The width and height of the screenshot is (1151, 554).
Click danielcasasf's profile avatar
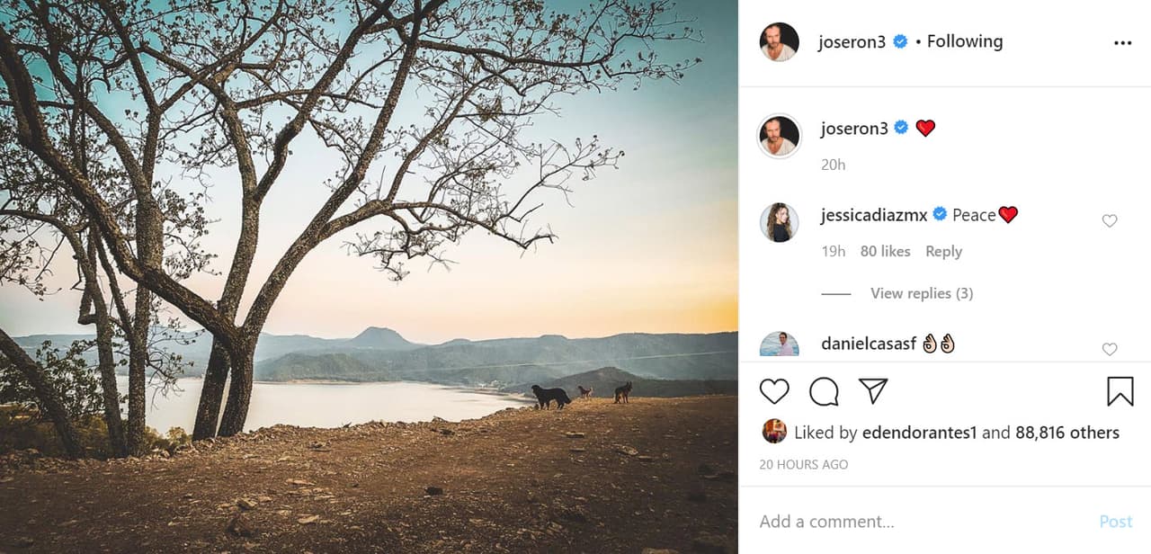(x=779, y=345)
